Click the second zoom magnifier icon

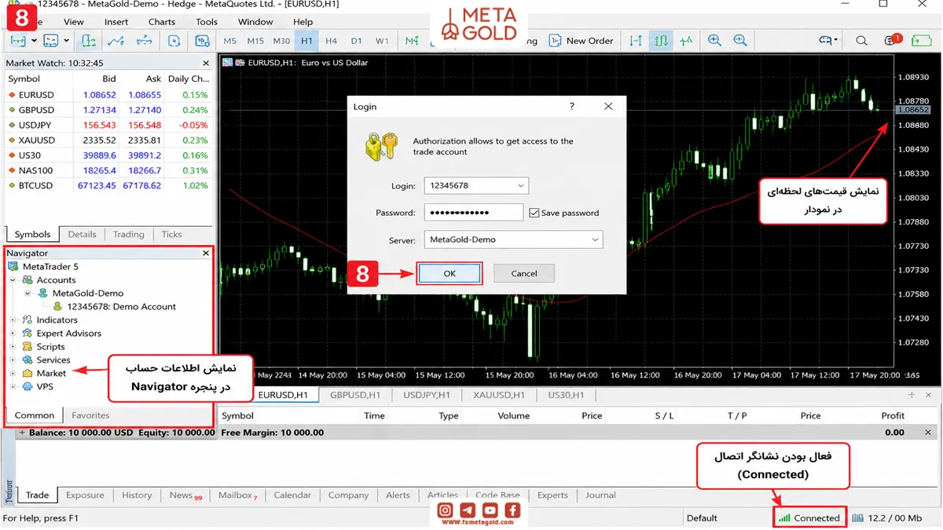(x=740, y=41)
